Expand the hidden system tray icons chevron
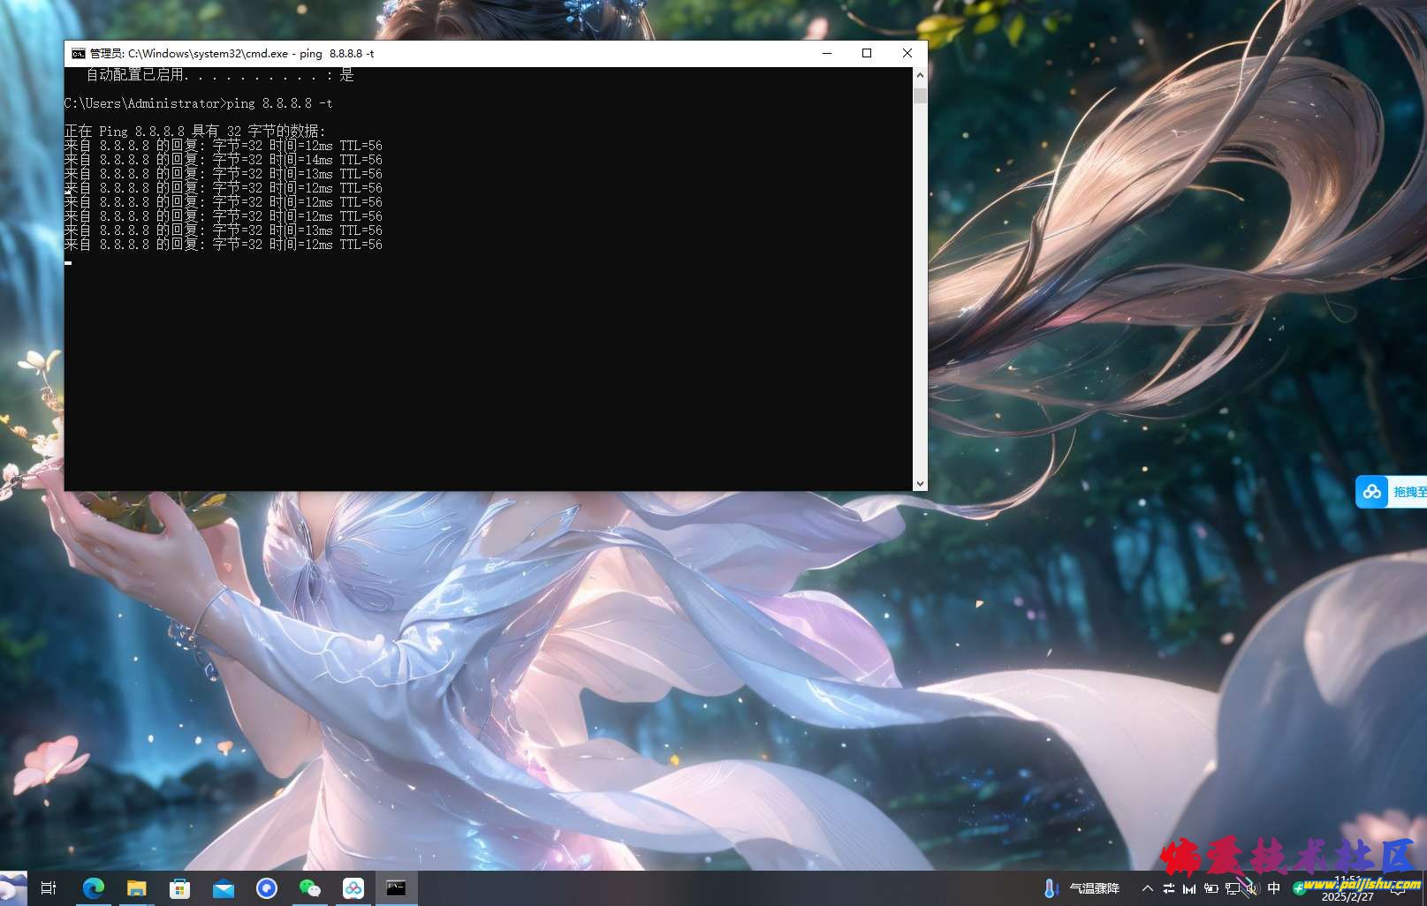 click(x=1147, y=888)
